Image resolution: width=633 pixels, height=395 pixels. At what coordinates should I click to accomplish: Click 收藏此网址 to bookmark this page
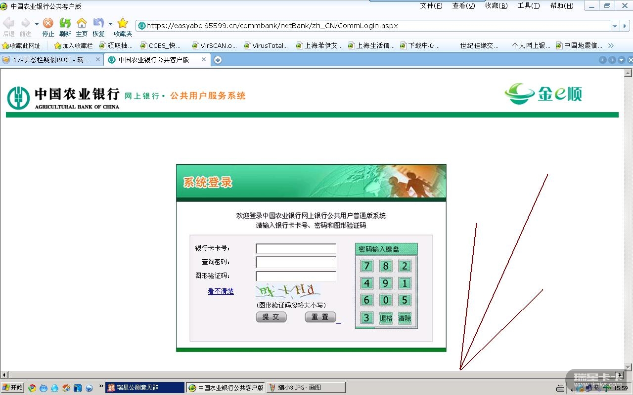pos(21,45)
